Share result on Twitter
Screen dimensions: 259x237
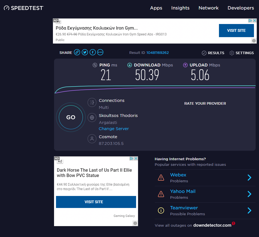85,52
